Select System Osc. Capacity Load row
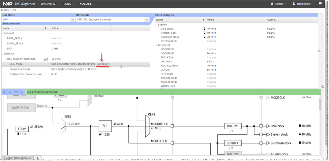The image size is (329, 161). pos(75,74)
